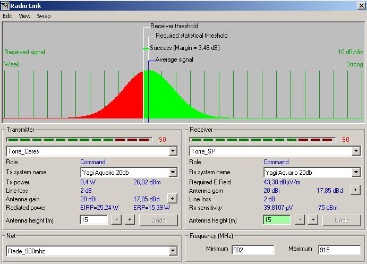The image size is (367, 264).
Task: Open the Rx system name dropdown arrow
Action: [x=356, y=173]
